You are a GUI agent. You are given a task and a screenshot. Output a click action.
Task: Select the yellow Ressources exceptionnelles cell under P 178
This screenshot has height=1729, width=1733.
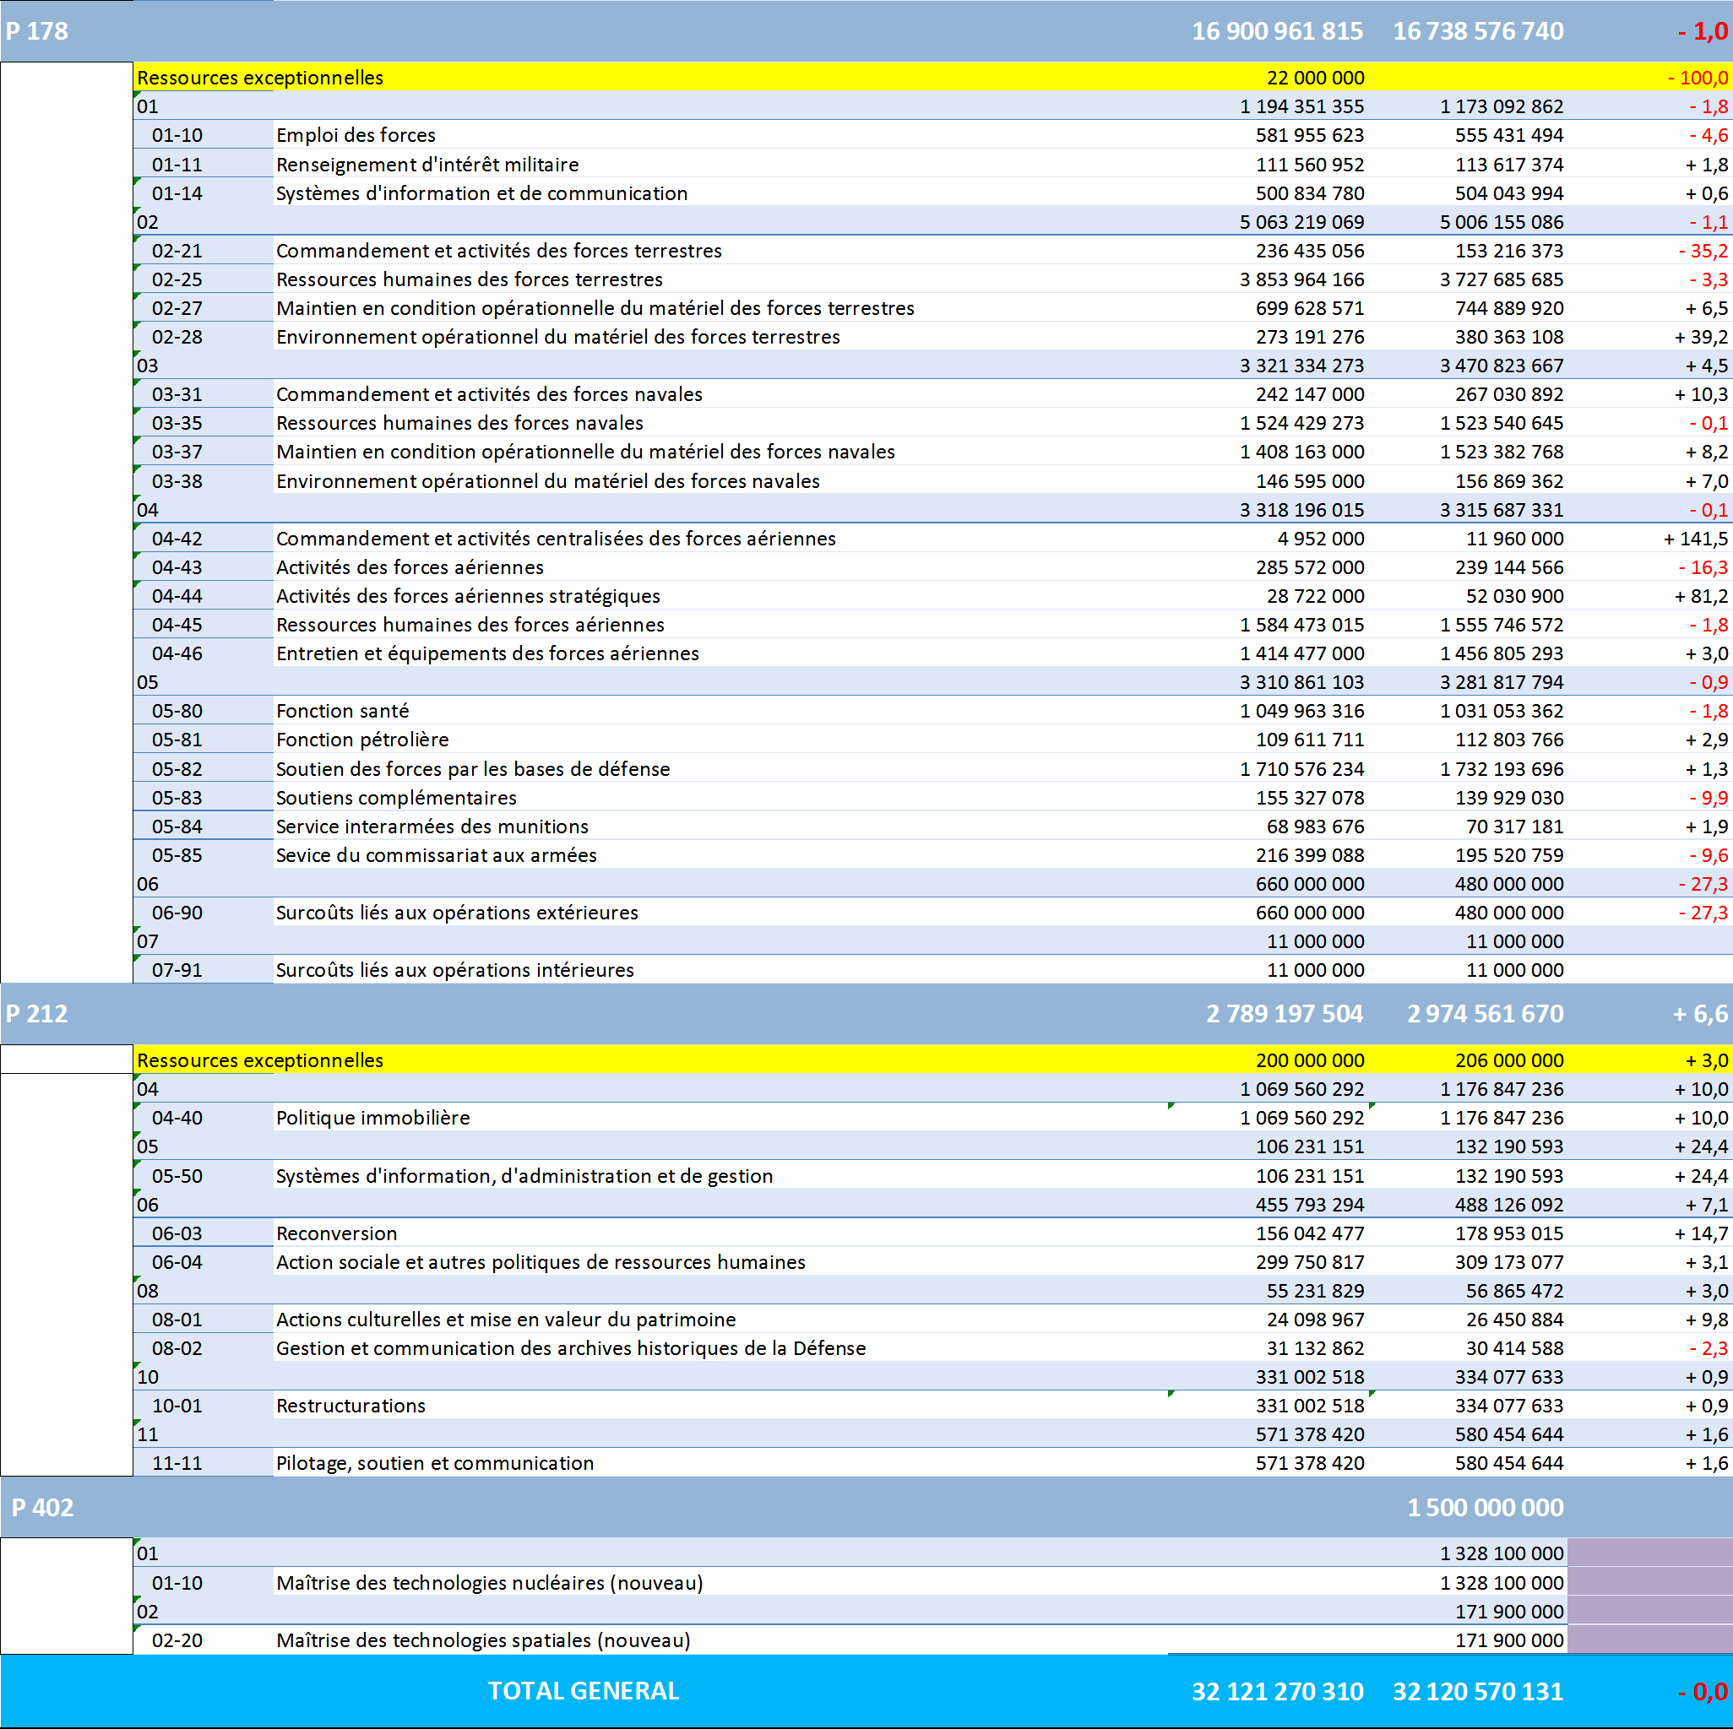coord(260,78)
